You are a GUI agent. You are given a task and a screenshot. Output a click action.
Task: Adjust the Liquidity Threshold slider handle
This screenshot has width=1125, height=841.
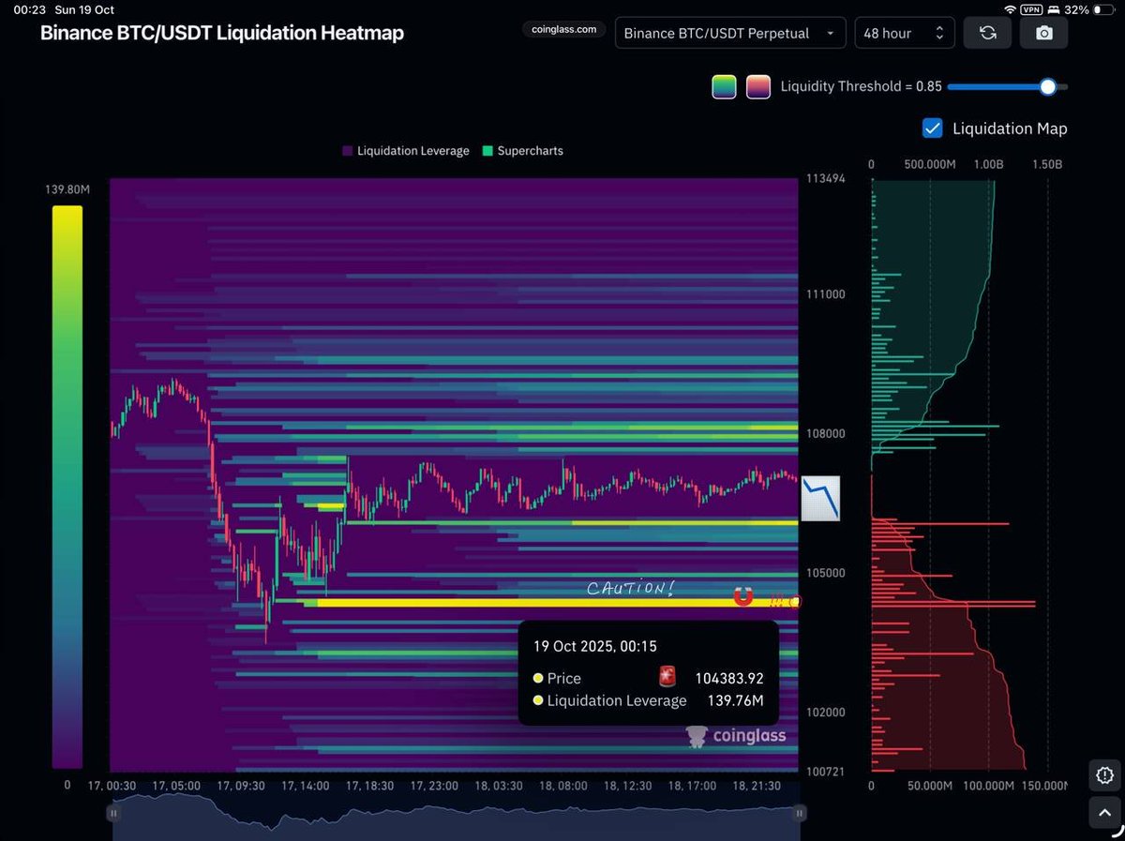pos(1048,87)
